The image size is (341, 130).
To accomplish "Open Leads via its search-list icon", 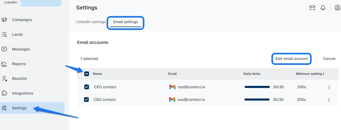I will (x=4, y=34).
